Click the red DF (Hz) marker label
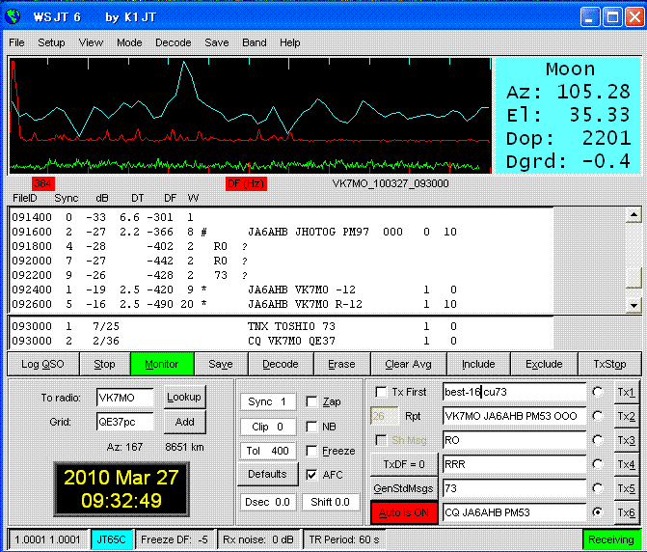 pos(245,183)
